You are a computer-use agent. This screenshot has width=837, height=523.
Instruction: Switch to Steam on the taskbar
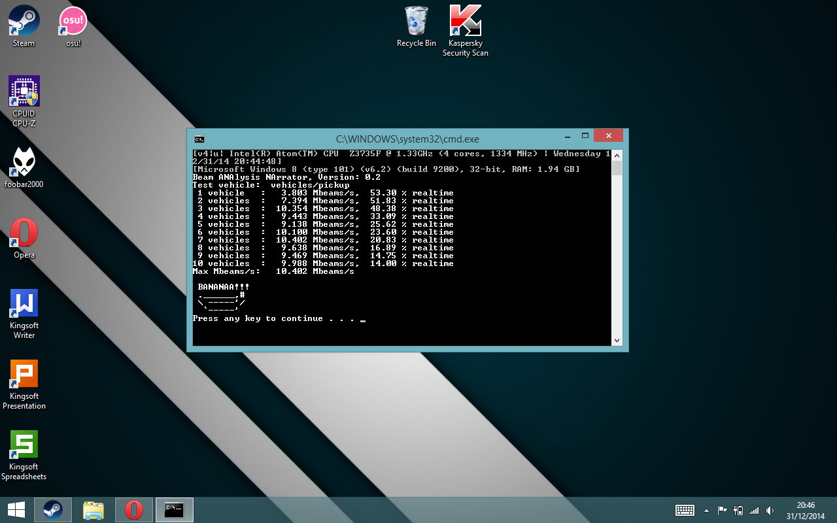[x=53, y=510]
